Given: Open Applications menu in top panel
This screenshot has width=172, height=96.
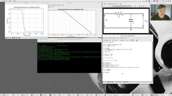Looking at the screenshot, I should pos(5,1).
